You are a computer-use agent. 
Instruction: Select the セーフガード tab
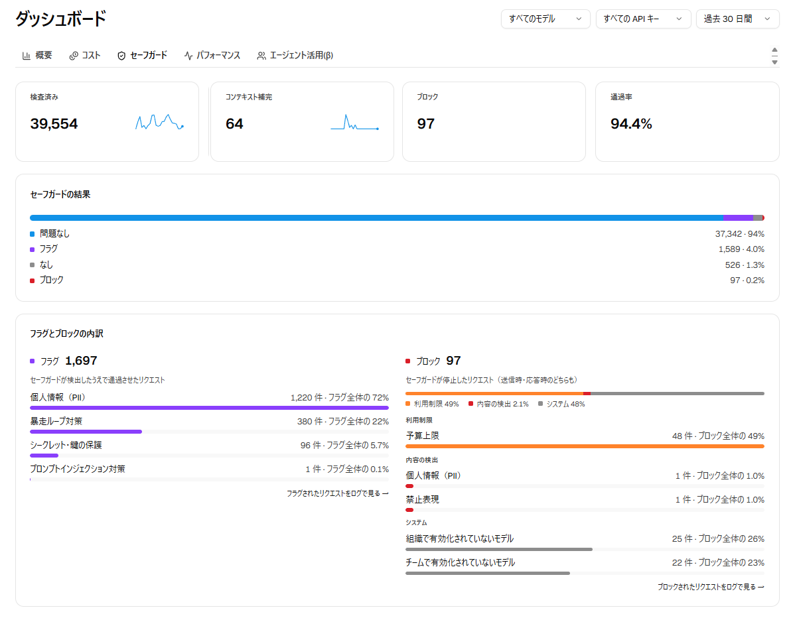coord(142,56)
